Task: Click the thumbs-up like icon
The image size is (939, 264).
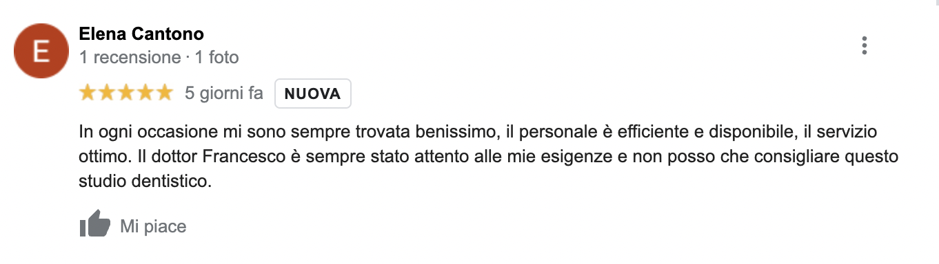Action: coord(94,224)
